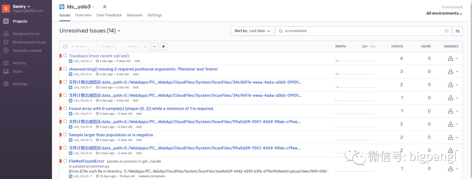Open the Sample larger than population issue
The height and width of the screenshot is (179, 472).
[x=111, y=135]
